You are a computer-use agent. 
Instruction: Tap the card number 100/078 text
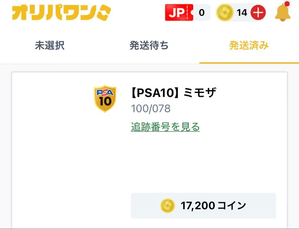point(151,109)
